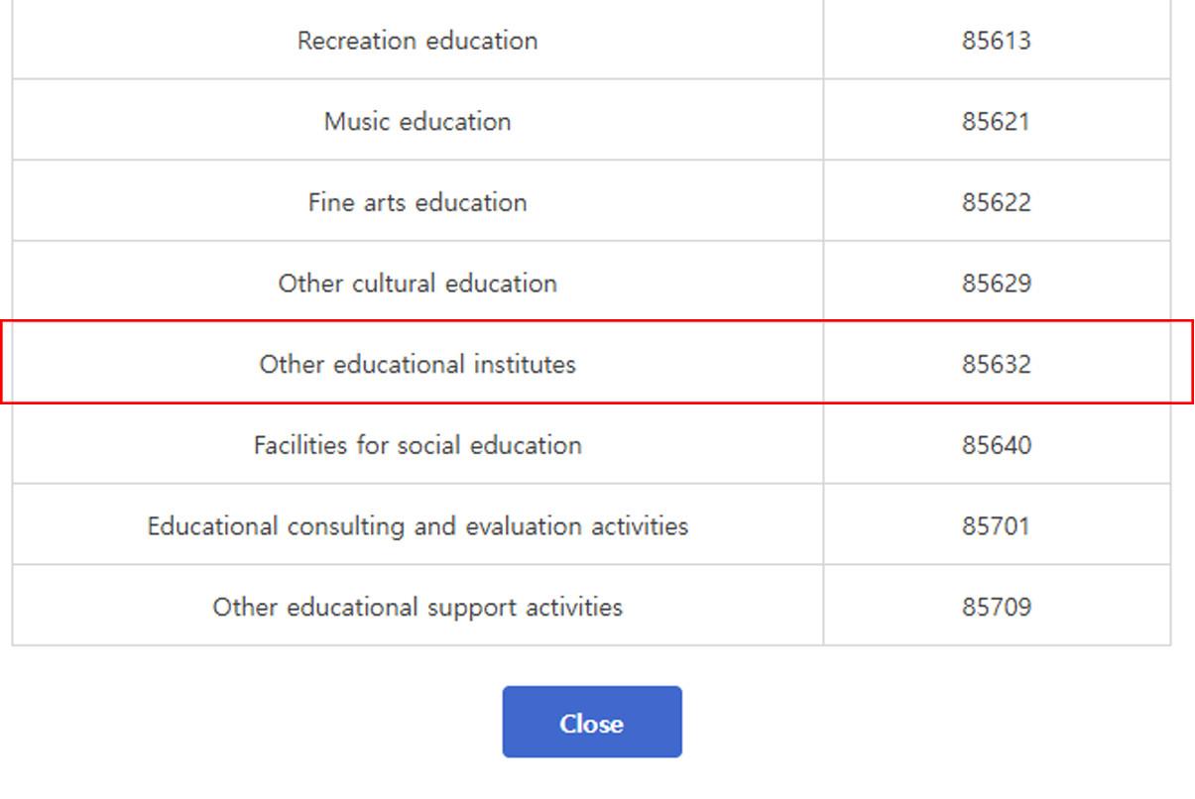
Task: Pick Educational consulting and evaluation activities
Action: pos(418,525)
